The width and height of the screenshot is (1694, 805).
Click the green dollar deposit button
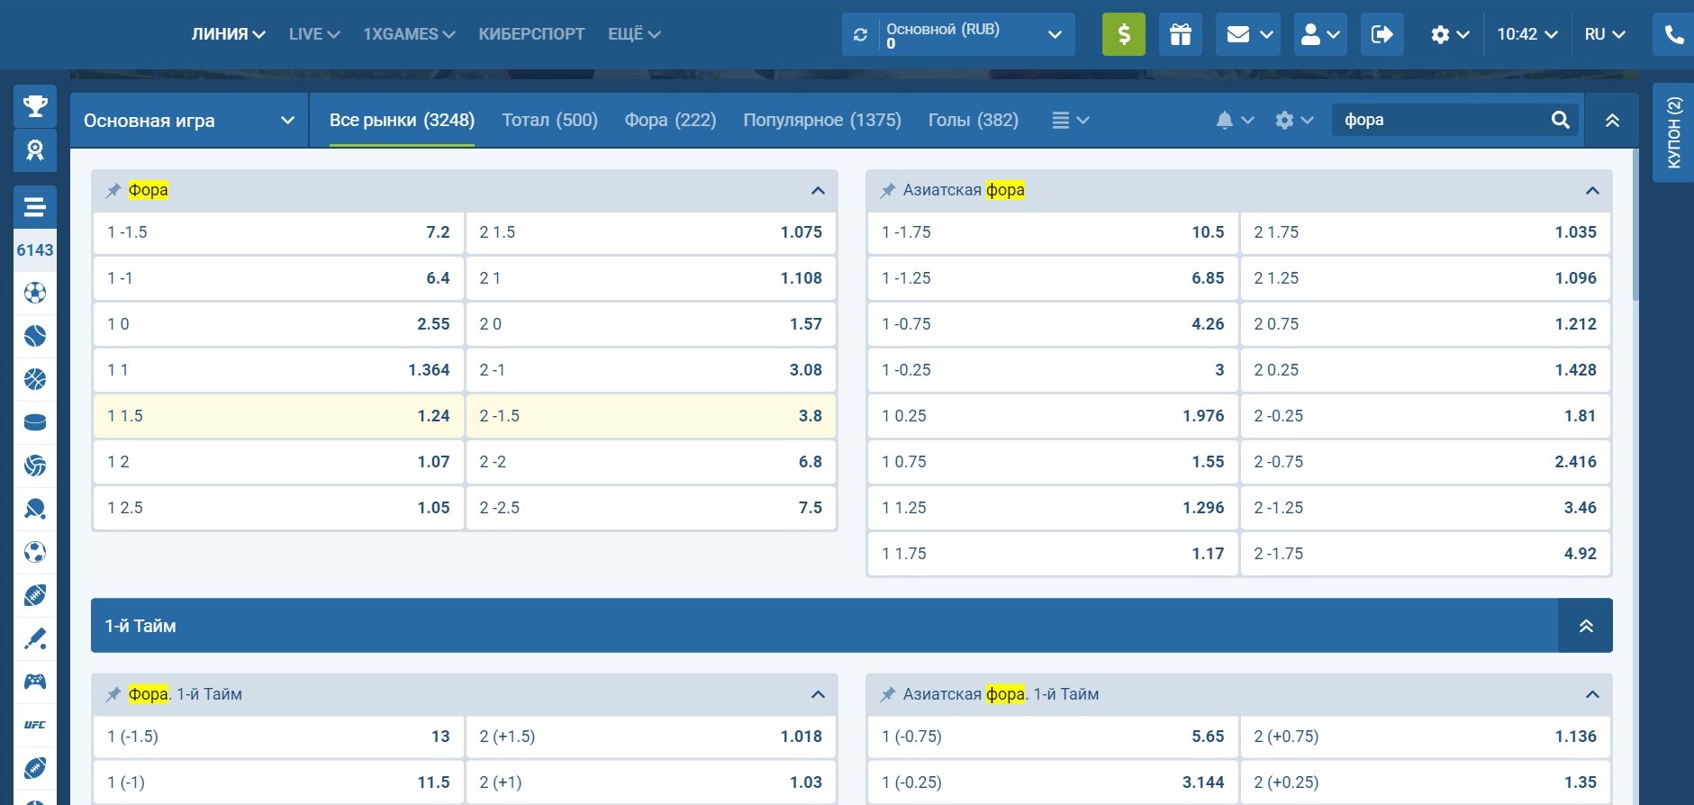[1124, 34]
